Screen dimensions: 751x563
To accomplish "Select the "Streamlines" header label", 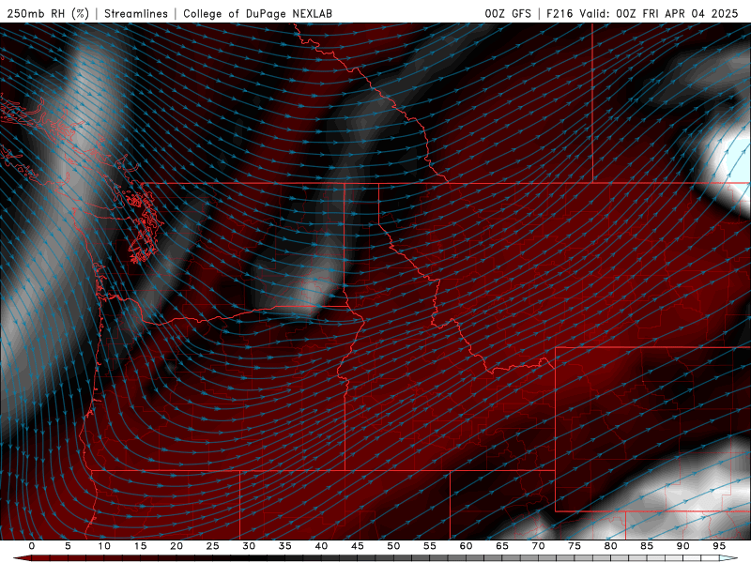I will [136, 13].
